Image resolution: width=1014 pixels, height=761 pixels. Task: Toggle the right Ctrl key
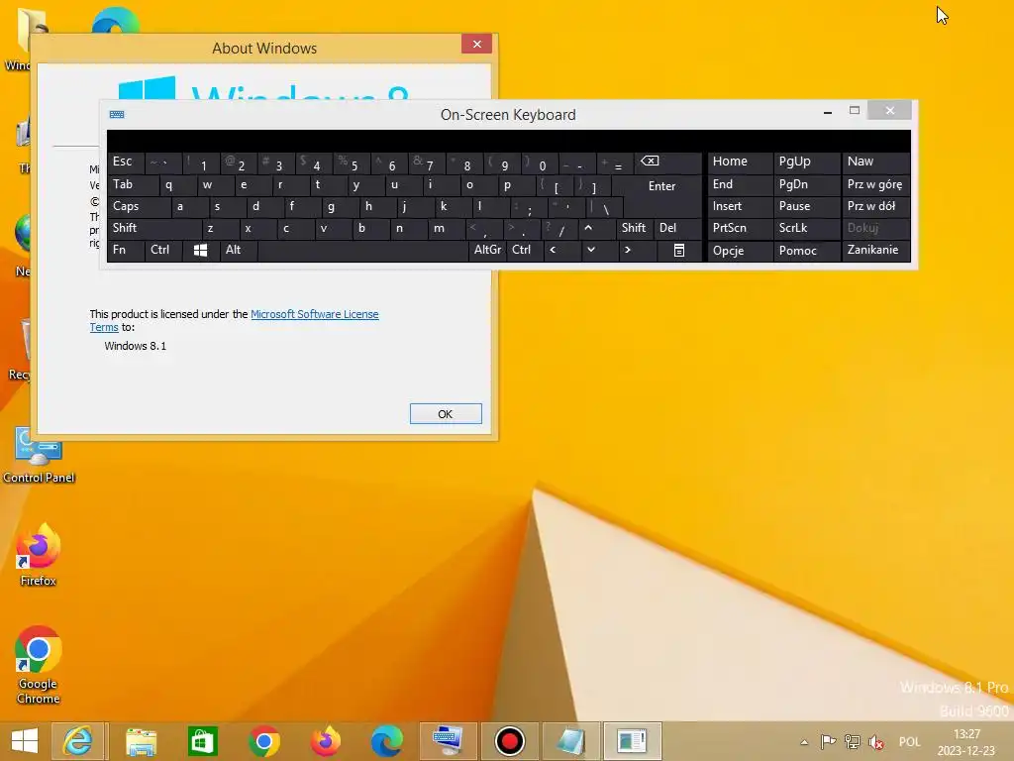(x=525, y=251)
